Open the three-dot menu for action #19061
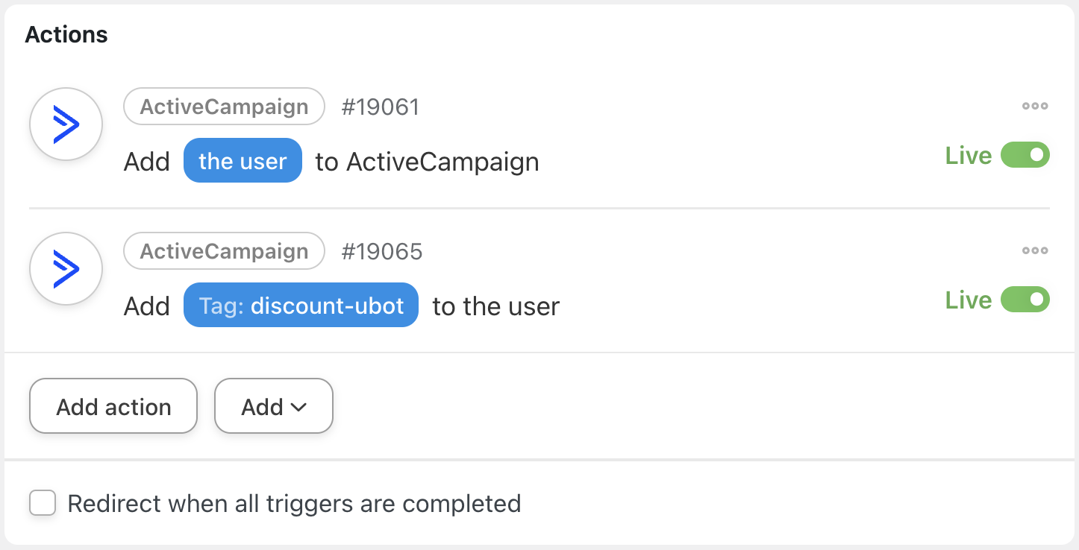 pyautogui.click(x=1035, y=106)
